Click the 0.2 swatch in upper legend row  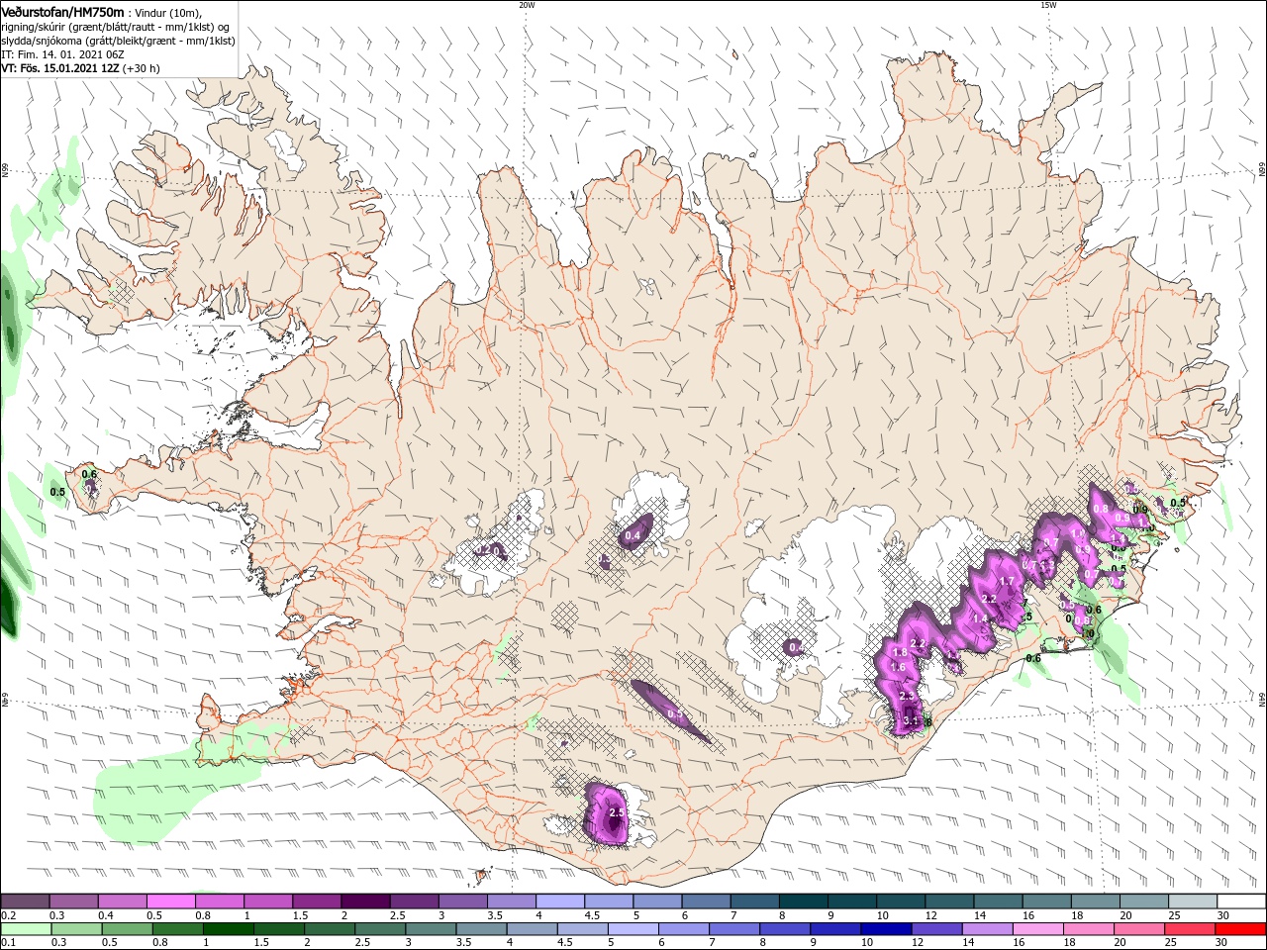[x=26, y=901]
